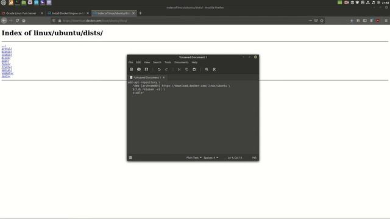Open the eoan/ directory link
The image size is (390, 219).
click(x=5, y=61)
